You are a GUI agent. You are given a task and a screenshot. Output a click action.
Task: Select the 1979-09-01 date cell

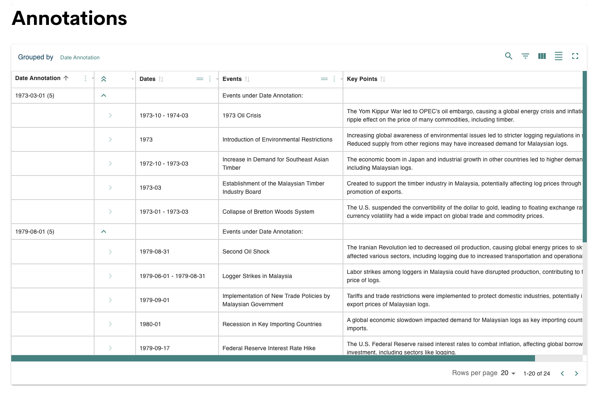pyautogui.click(x=177, y=300)
